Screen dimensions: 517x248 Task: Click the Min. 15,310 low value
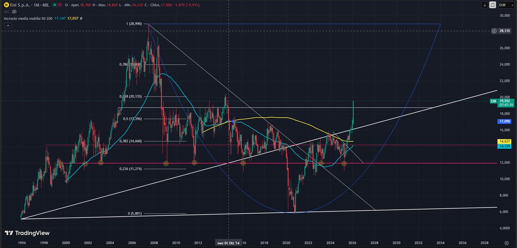coord(131,5)
